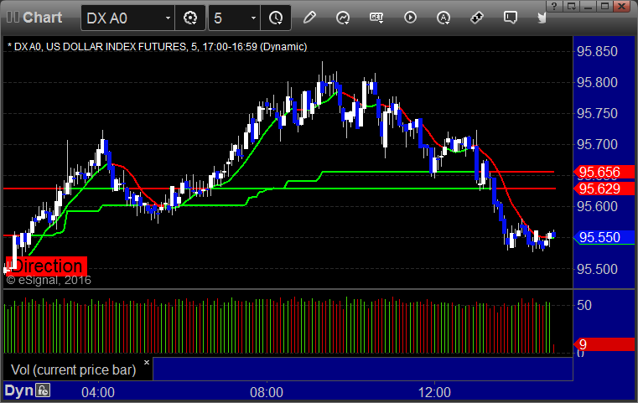The width and height of the screenshot is (638, 403).
Task: Open the time template clock icon
Action: 276,18
